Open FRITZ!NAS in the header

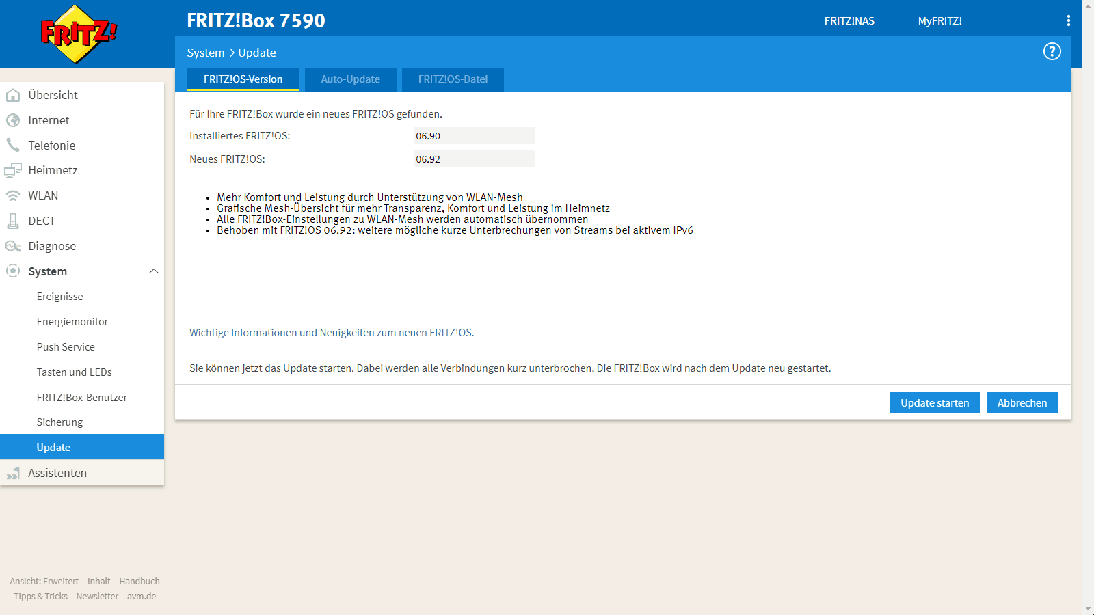click(849, 21)
